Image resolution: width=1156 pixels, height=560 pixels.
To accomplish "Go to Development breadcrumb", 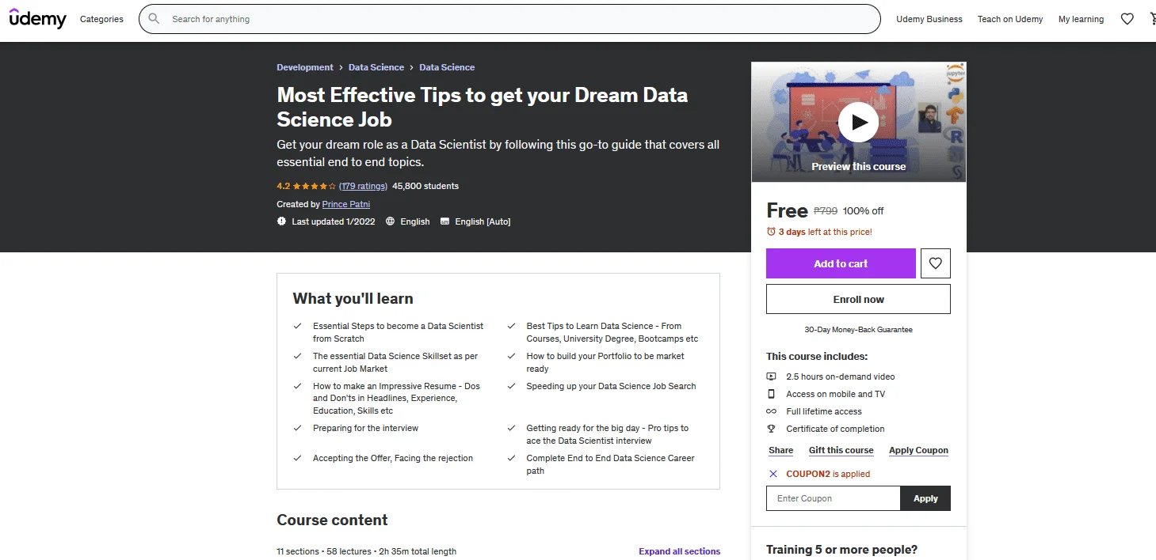I will click(x=305, y=67).
